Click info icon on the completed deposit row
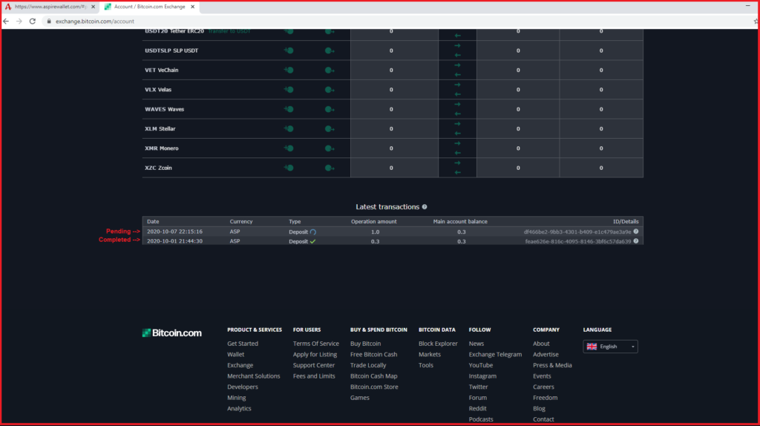 pyautogui.click(x=636, y=241)
